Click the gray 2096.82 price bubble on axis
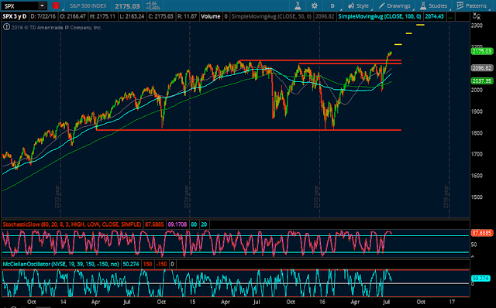Image resolution: width=496 pixels, height=308 pixels. tap(482, 68)
